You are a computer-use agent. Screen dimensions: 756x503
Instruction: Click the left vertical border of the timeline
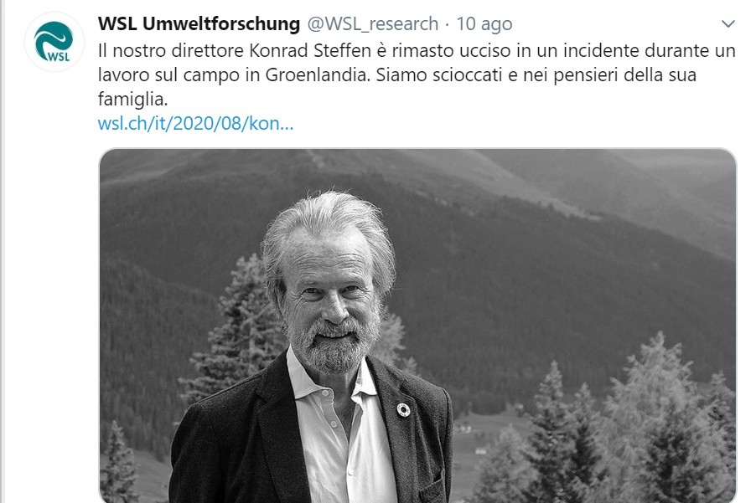coord(2,251)
